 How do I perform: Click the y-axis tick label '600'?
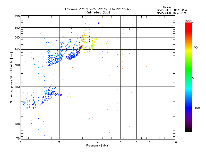17,28
